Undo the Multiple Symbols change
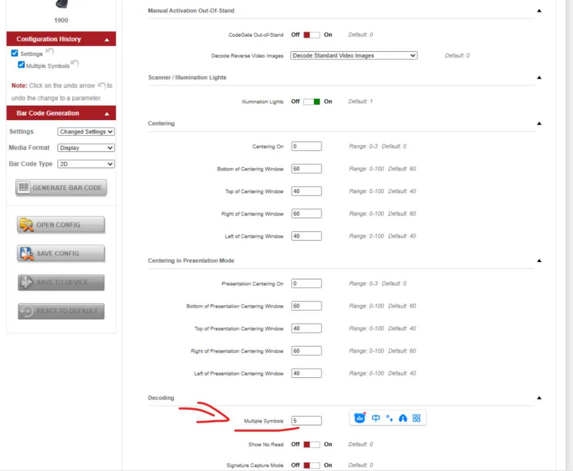 click(75, 63)
